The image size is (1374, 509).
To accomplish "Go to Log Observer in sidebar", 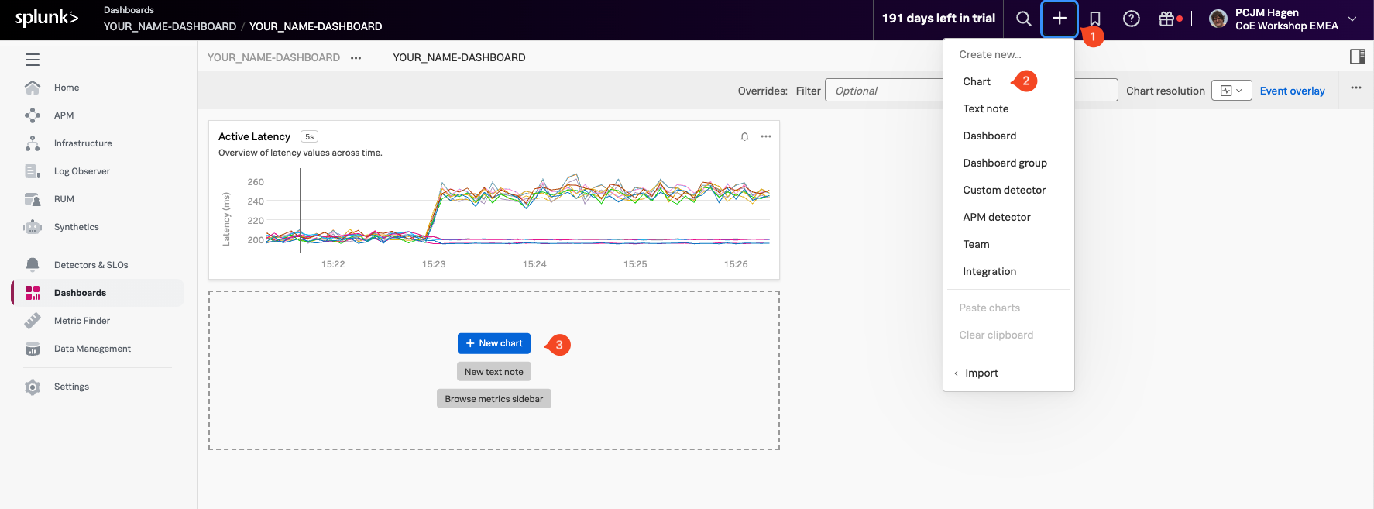I will (x=81, y=171).
